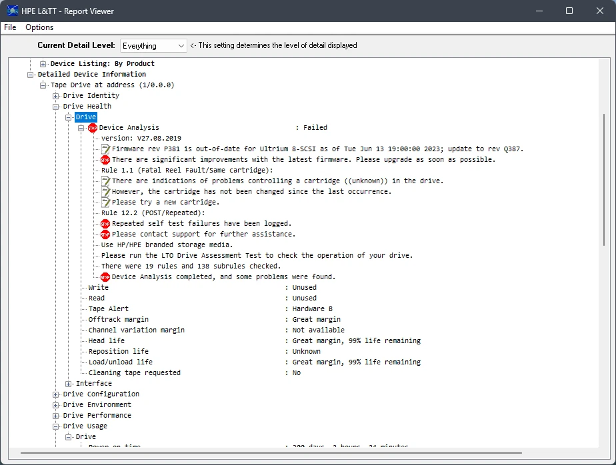Collapse the Drive Health node

(x=56, y=107)
